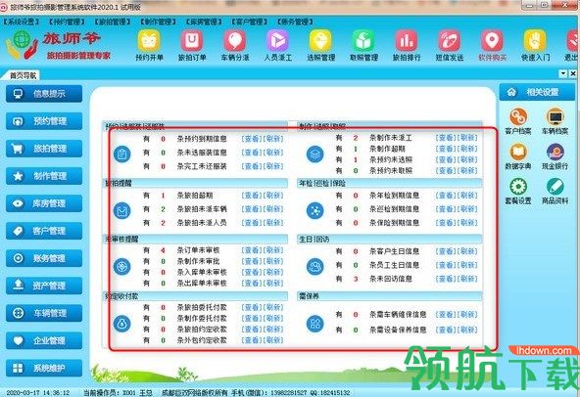
Task: Click the 旅师爷 logo
Action: [x=59, y=45]
